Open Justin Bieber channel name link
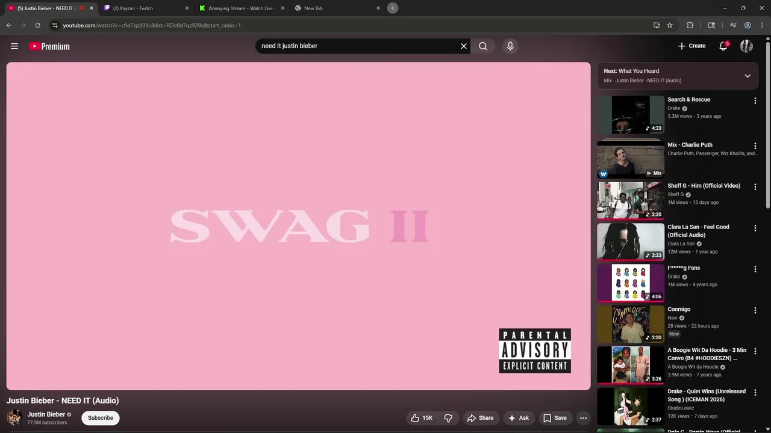The height and width of the screenshot is (433, 771). click(x=46, y=414)
